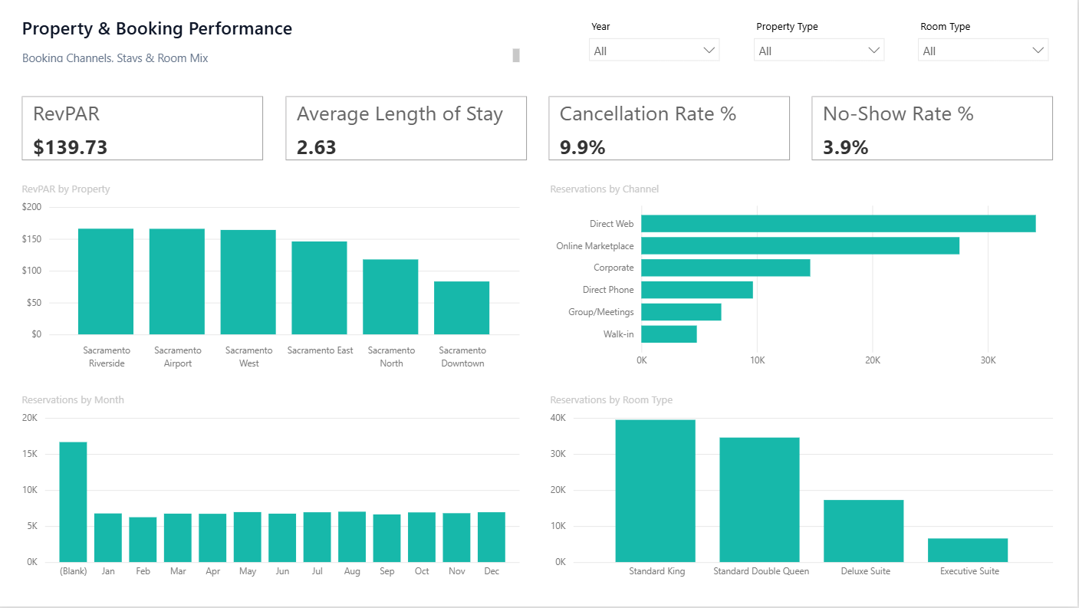Click the Oct reservations bar
This screenshot has height=608, width=1079.
coord(422,537)
